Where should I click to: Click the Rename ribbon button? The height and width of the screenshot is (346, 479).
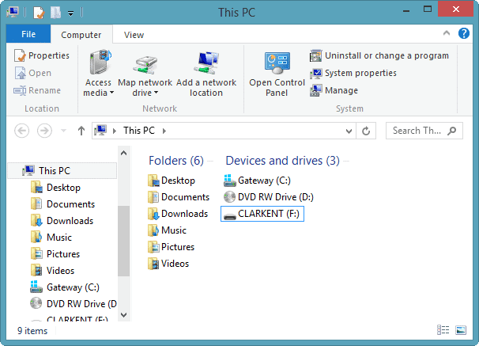coord(37,90)
